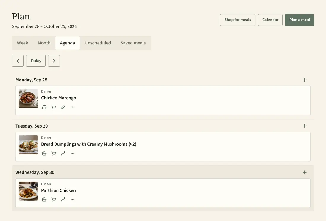Open the Parthian Chicken recipe title
Screen dimensions: 326x221
coord(58,190)
